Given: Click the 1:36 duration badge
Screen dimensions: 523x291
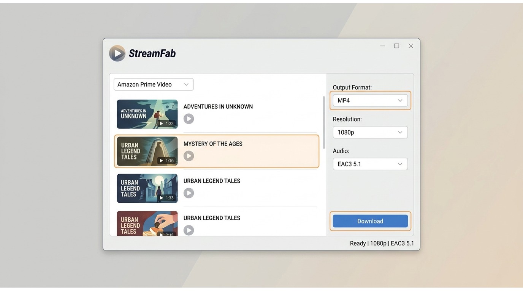Looking at the screenshot, I should [x=166, y=161].
